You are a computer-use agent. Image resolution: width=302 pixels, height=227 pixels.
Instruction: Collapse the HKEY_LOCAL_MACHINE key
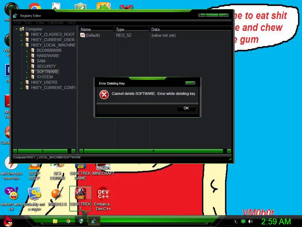pos(22,45)
